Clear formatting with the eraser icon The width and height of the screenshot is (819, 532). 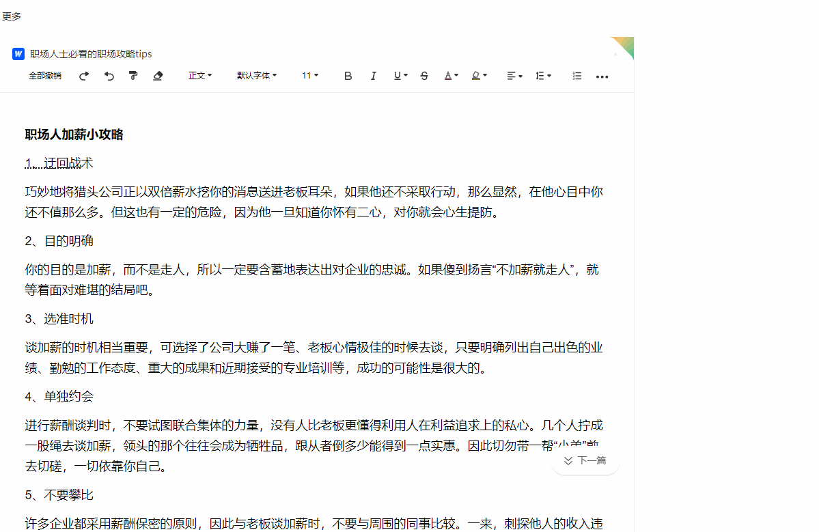[158, 75]
